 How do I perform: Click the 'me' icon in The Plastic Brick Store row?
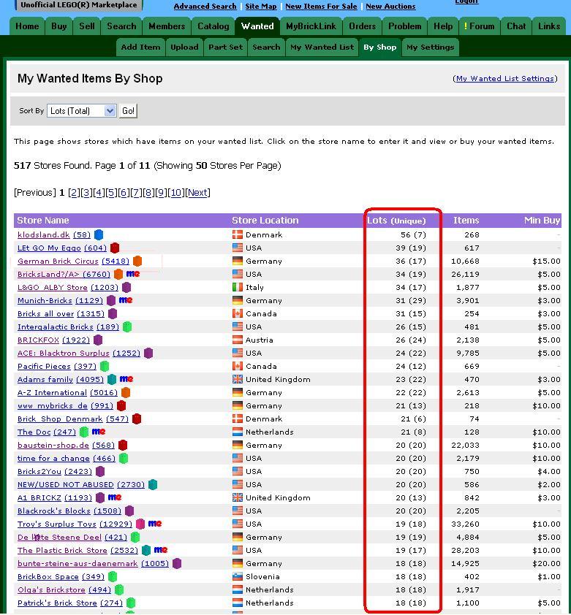click(x=161, y=550)
